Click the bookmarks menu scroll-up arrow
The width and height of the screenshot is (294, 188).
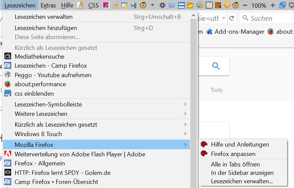tap(193, 15)
